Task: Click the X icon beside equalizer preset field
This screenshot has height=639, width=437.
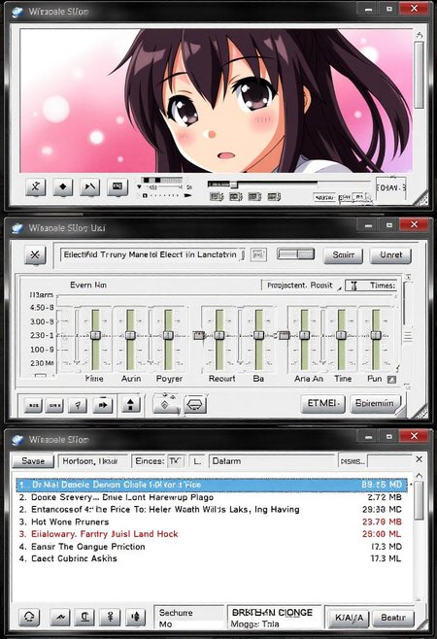Action: click(35, 255)
